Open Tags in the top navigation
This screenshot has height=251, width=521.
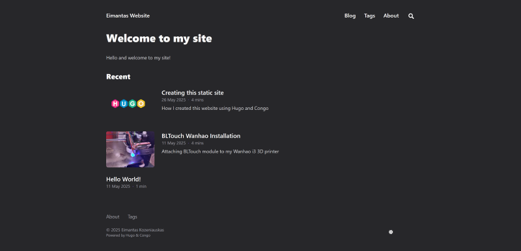369,16
